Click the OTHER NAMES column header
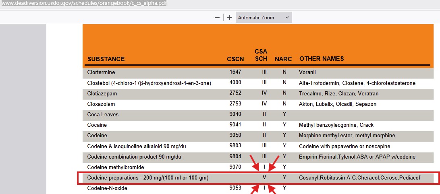 point(322,59)
